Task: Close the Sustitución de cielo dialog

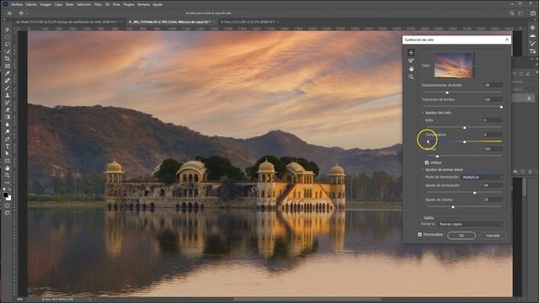Action: [507, 40]
